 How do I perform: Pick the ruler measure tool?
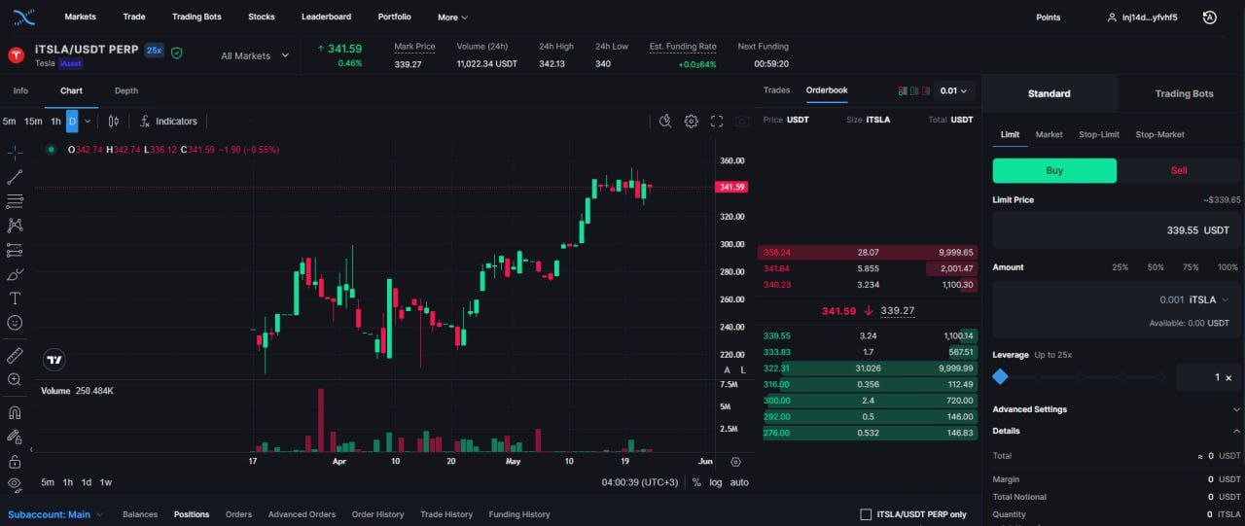click(x=15, y=355)
